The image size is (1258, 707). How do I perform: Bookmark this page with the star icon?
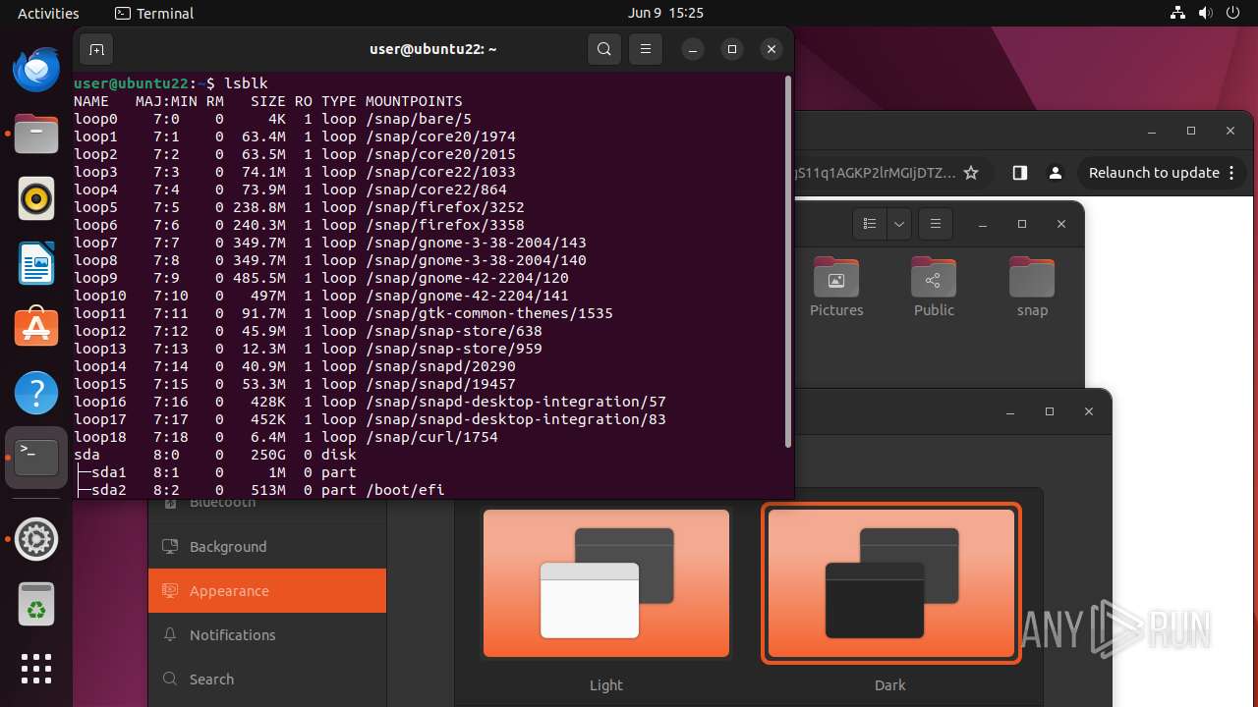click(971, 173)
